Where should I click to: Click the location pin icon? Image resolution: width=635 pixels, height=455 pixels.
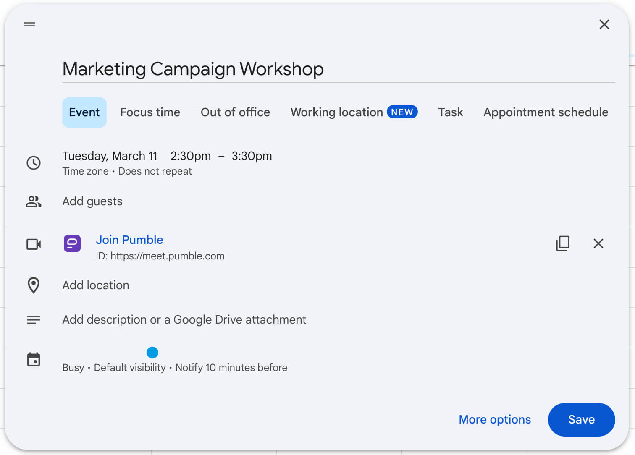(x=34, y=285)
